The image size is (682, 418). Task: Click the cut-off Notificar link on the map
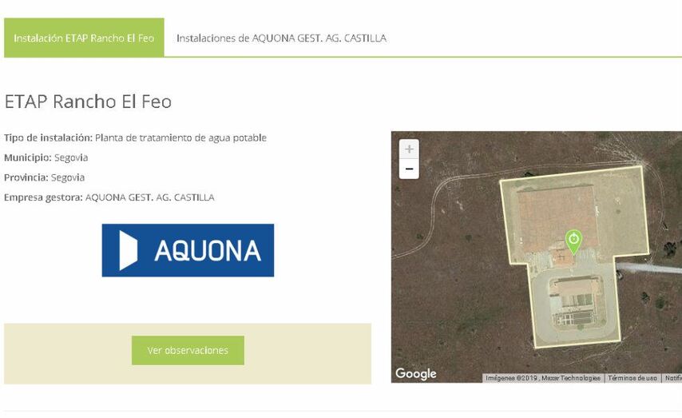pyautogui.click(x=672, y=378)
